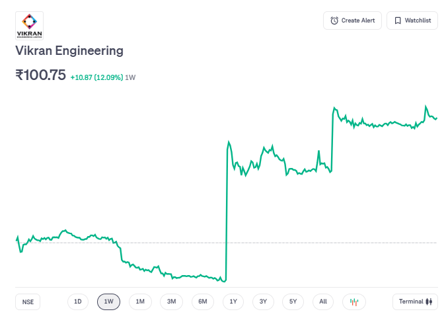Screen dimensions: 446x326
Task: Choose the All time range
Action: tap(323, 302)
